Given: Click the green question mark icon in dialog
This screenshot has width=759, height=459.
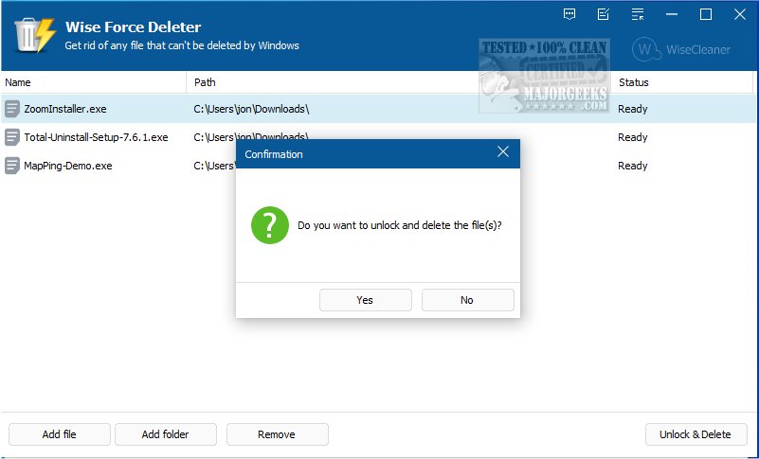Looking at the screenshot, I should (270, 225).
